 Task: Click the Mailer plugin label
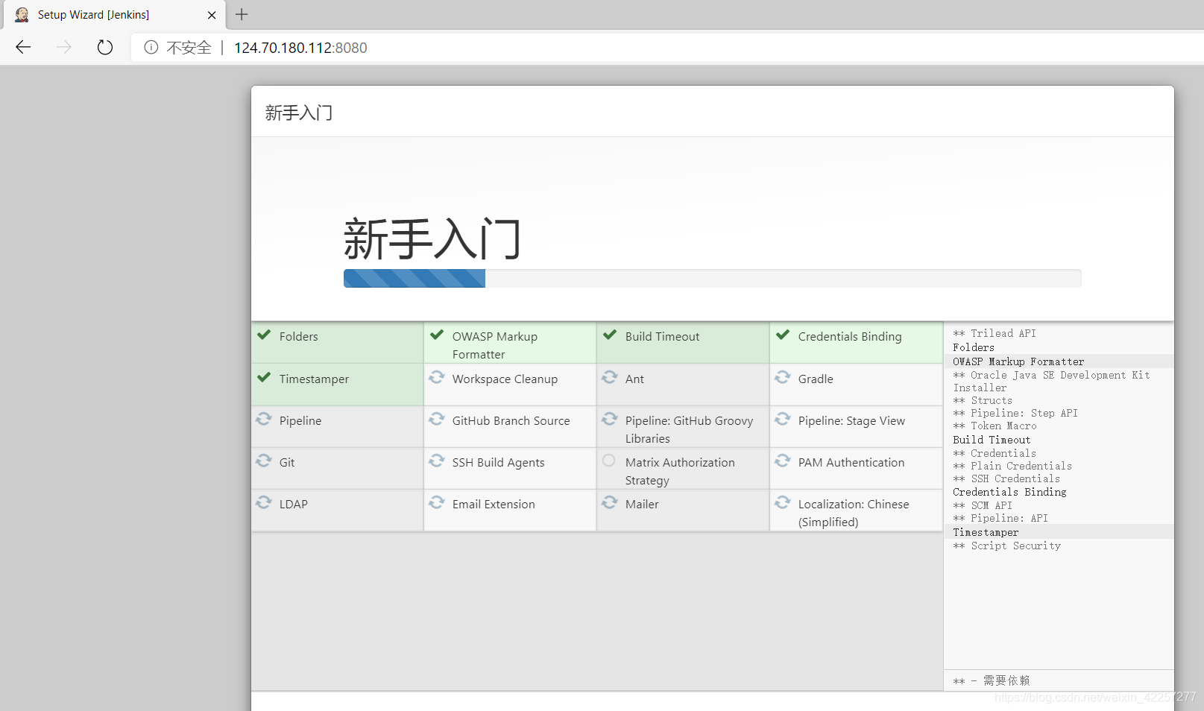click(x=642, y=505)
